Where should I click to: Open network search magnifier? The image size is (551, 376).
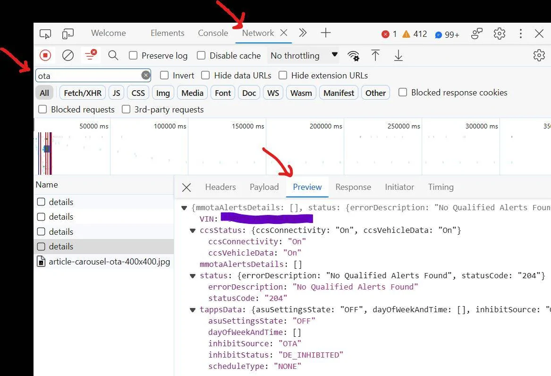(x=113, y=55)
